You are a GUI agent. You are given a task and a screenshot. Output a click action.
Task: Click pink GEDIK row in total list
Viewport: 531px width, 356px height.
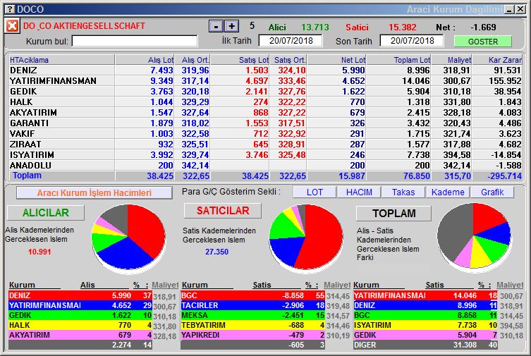click(425, 335)
